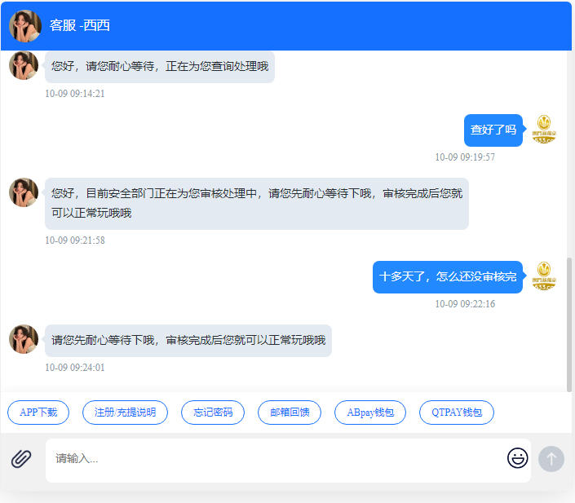Open 注册/充提说明 quick link

point(125,413)
